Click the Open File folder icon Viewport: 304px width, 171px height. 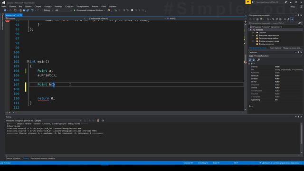[21, 10]
